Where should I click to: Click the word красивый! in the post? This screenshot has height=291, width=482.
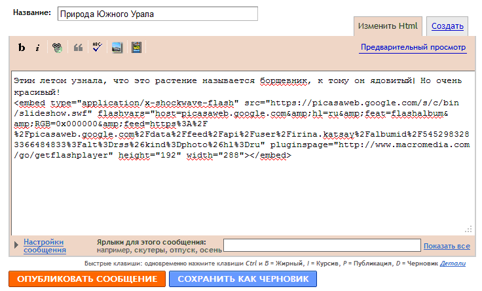pos(37,92)
